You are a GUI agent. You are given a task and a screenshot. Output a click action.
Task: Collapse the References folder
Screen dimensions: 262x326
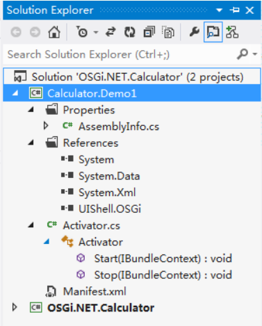(31, 142)
